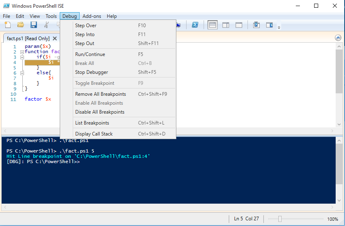Click the Open folder toolbar icon
Viewport: 345px width, 226px height.
(x=20, y=25)
